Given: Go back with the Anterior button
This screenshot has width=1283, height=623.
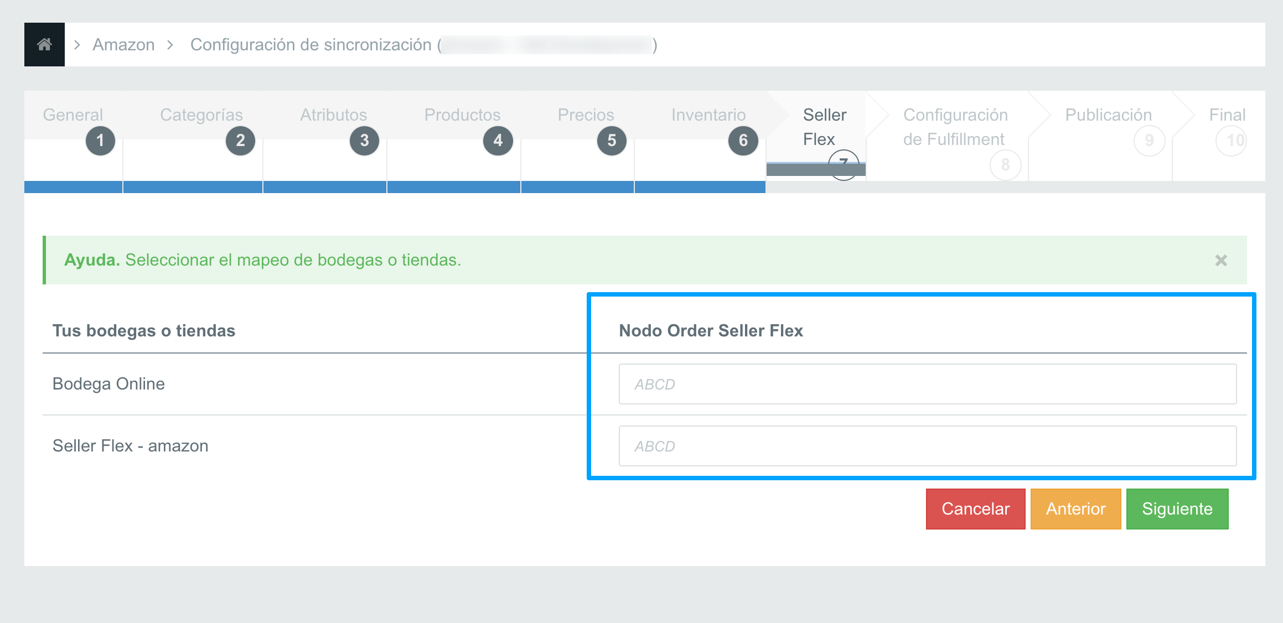Looking at the screenshot, I should coord(1075,509).
